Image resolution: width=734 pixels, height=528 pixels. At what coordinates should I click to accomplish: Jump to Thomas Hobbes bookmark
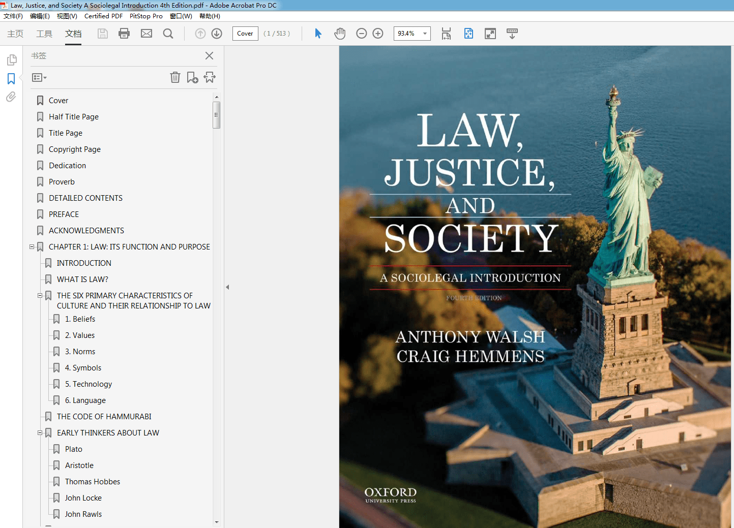click(x=93, y=482)
